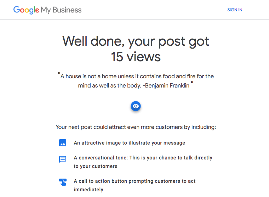The width and height of the screenshot is (269, 197).
Task: Open the SIGN IN link
Action: 235,10
